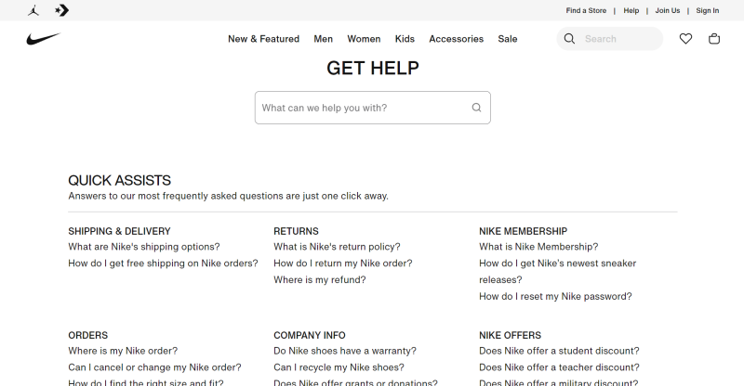The width and height of the screenshot is (744, 386).
Task: Click the NIKE OFFERS section heading
Action: [x=510, y=335]
